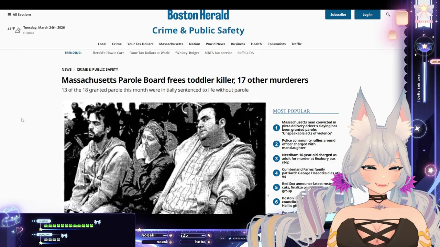
Task: Click the search magnifier icon
Action: [x=388, y=14]
